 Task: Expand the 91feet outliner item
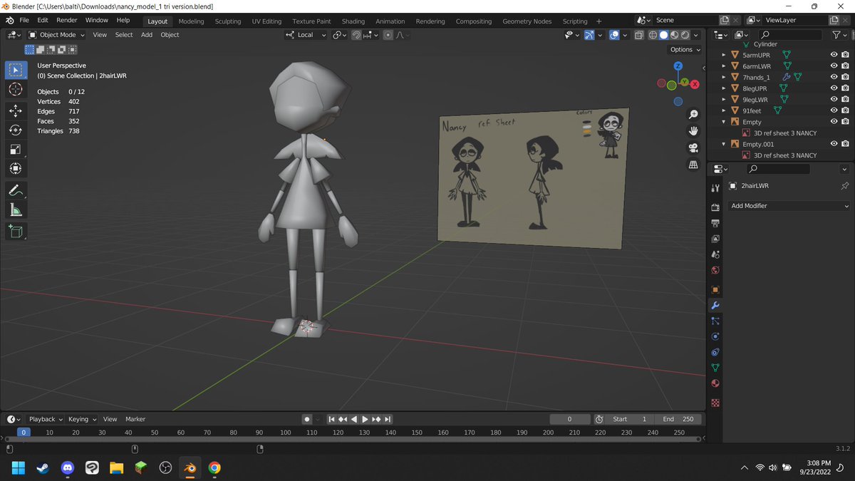724,110
